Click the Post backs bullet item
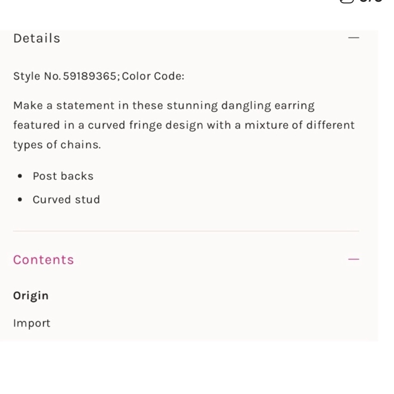 tap(63, 176)
